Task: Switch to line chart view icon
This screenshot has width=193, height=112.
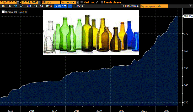Action: (70, 6)
